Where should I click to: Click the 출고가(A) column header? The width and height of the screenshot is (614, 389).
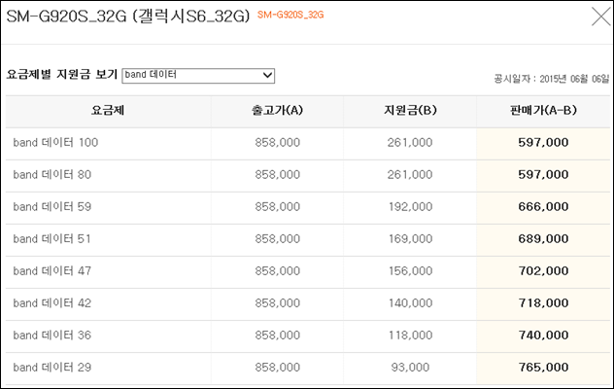(277, 110)
